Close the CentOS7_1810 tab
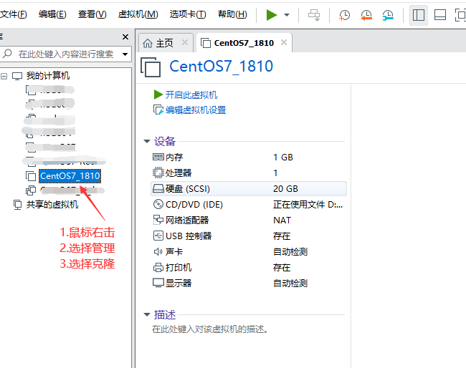The width and height of the screenshot is (466, 368). tap(284, 42)
